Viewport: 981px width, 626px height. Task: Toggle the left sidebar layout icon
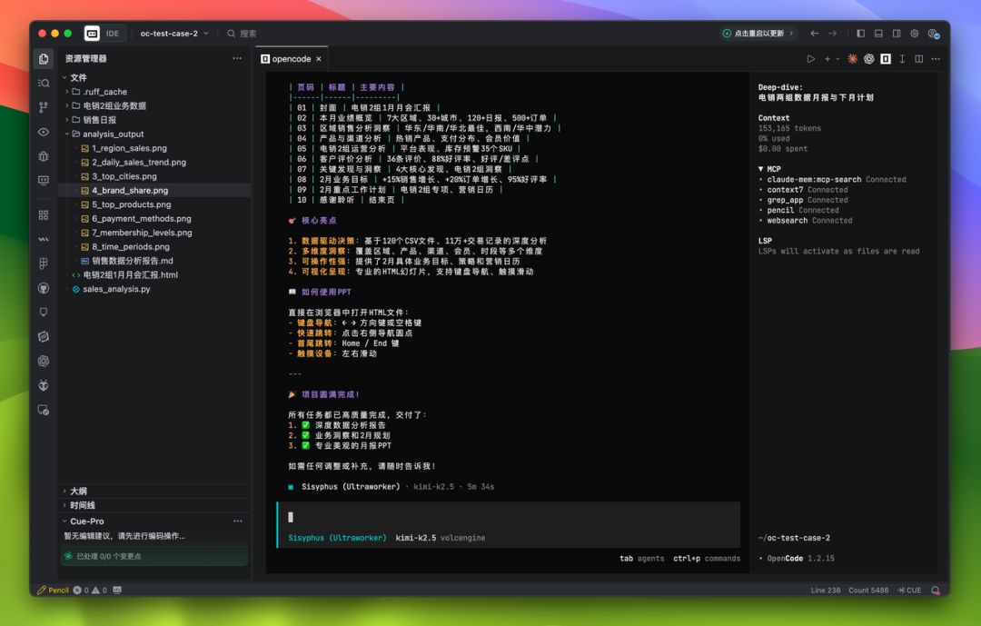(861, 34)
